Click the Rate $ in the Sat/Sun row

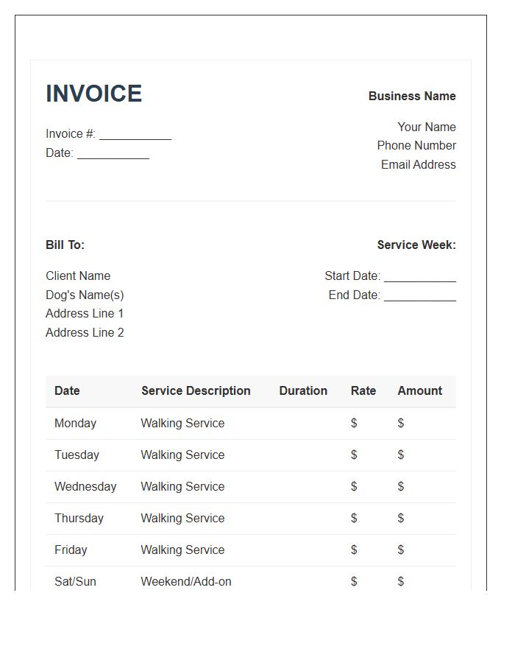click(x=354, y=582)
